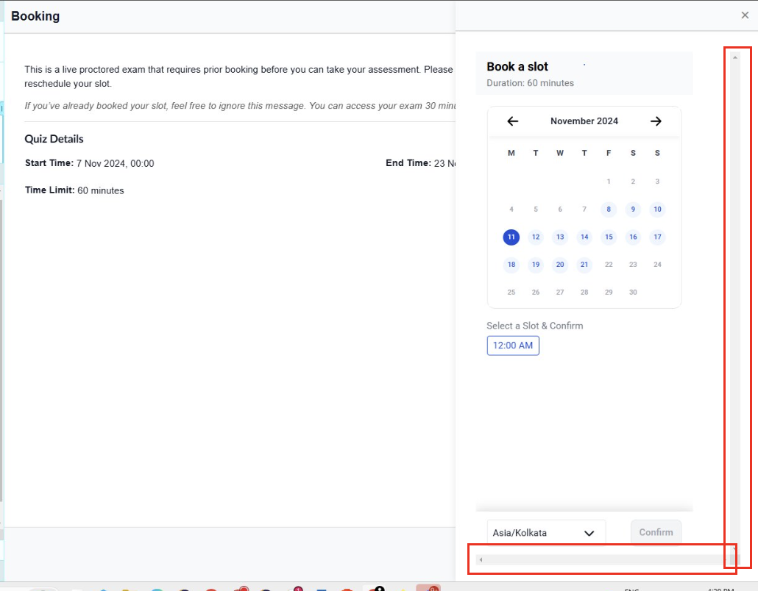The width and height of the screenshot is (758, 591).
Task: Close the booking panel with X
Action: (x=745, y=15)
